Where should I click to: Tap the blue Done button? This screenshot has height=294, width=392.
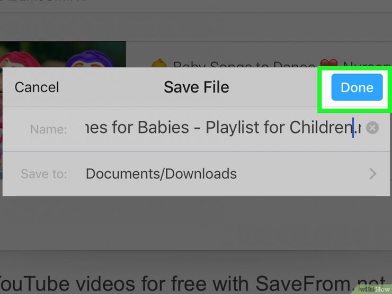point(357,87)
